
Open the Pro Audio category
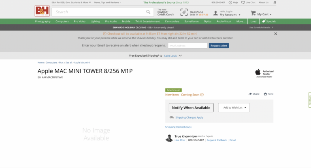(x=111, y=21)
